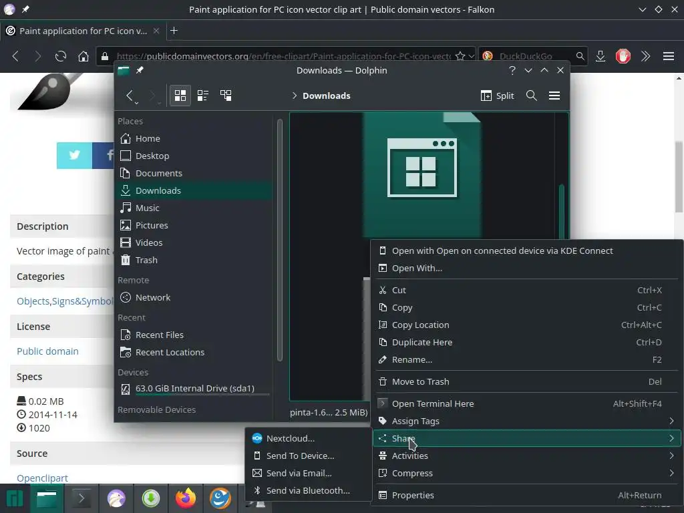The width and height of the screenshot is (684, 513).
Task: Bookmark page with the star icon
Action: click(460, 56)
